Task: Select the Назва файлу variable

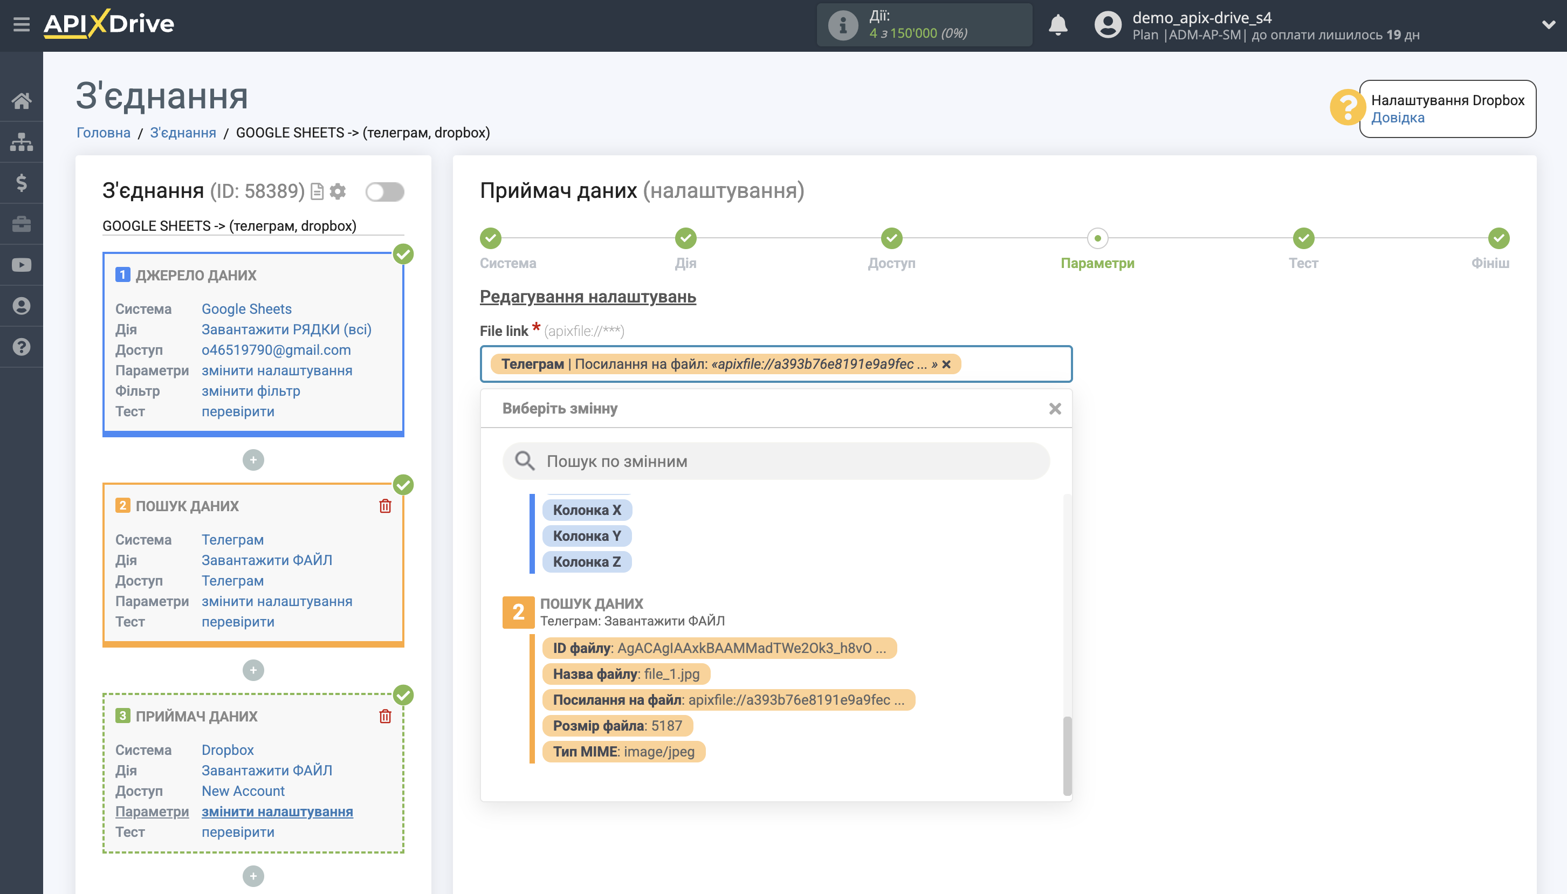Action: 626,673
